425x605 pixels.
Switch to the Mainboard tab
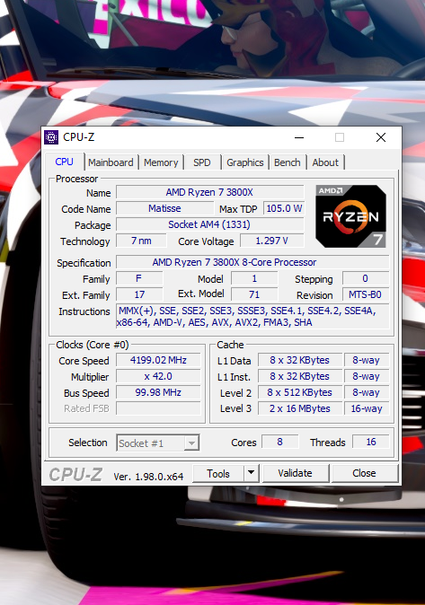[x=111, y=162]
